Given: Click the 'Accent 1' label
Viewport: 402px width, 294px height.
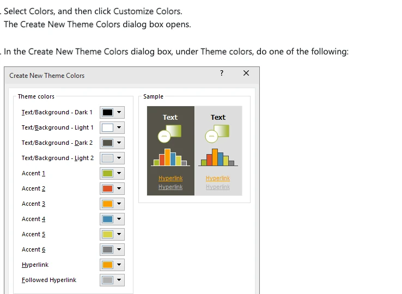Looking at the screenshot, I should (x=33, y=173).
